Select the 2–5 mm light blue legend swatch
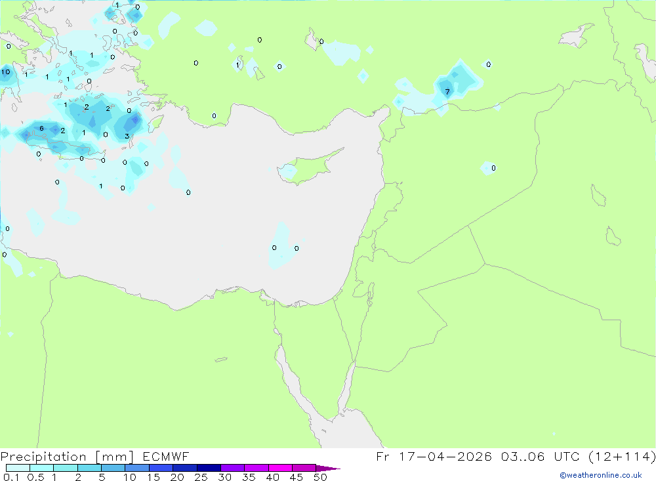 point(89,468)
